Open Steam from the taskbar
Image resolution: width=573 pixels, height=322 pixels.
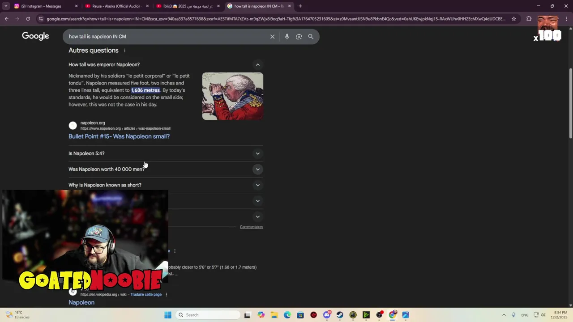[x=340, y=315]
